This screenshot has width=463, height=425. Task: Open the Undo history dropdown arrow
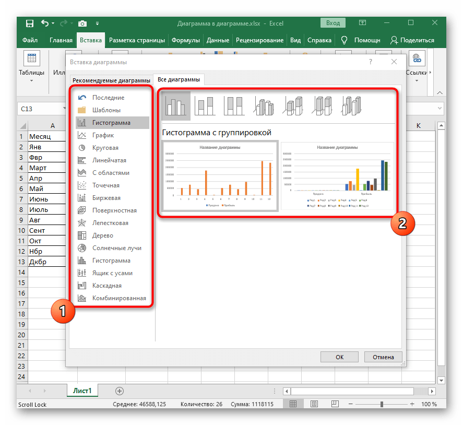click(x=55, y=23)
